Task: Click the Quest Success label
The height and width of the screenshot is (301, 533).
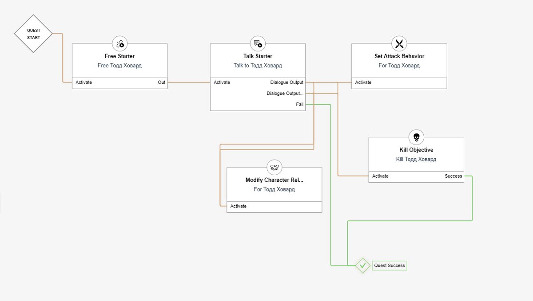Action: 390,266
